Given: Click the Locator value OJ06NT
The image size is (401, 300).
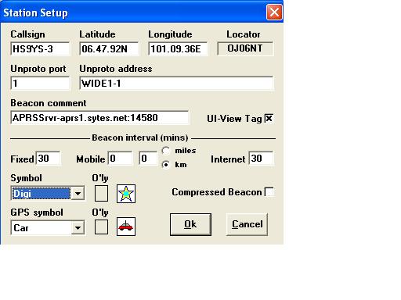Looking at the screenshot, I should 245,48.
